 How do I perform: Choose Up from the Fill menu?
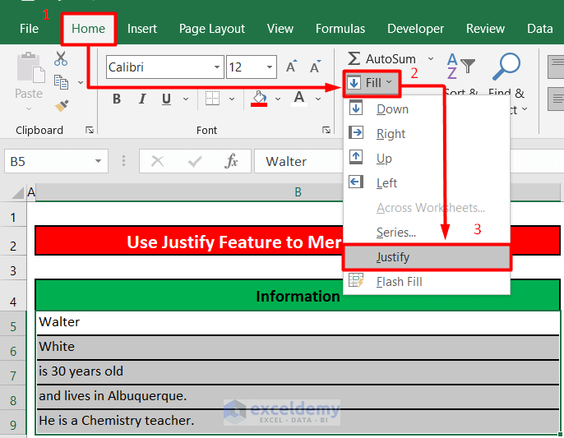click(427, 159)
